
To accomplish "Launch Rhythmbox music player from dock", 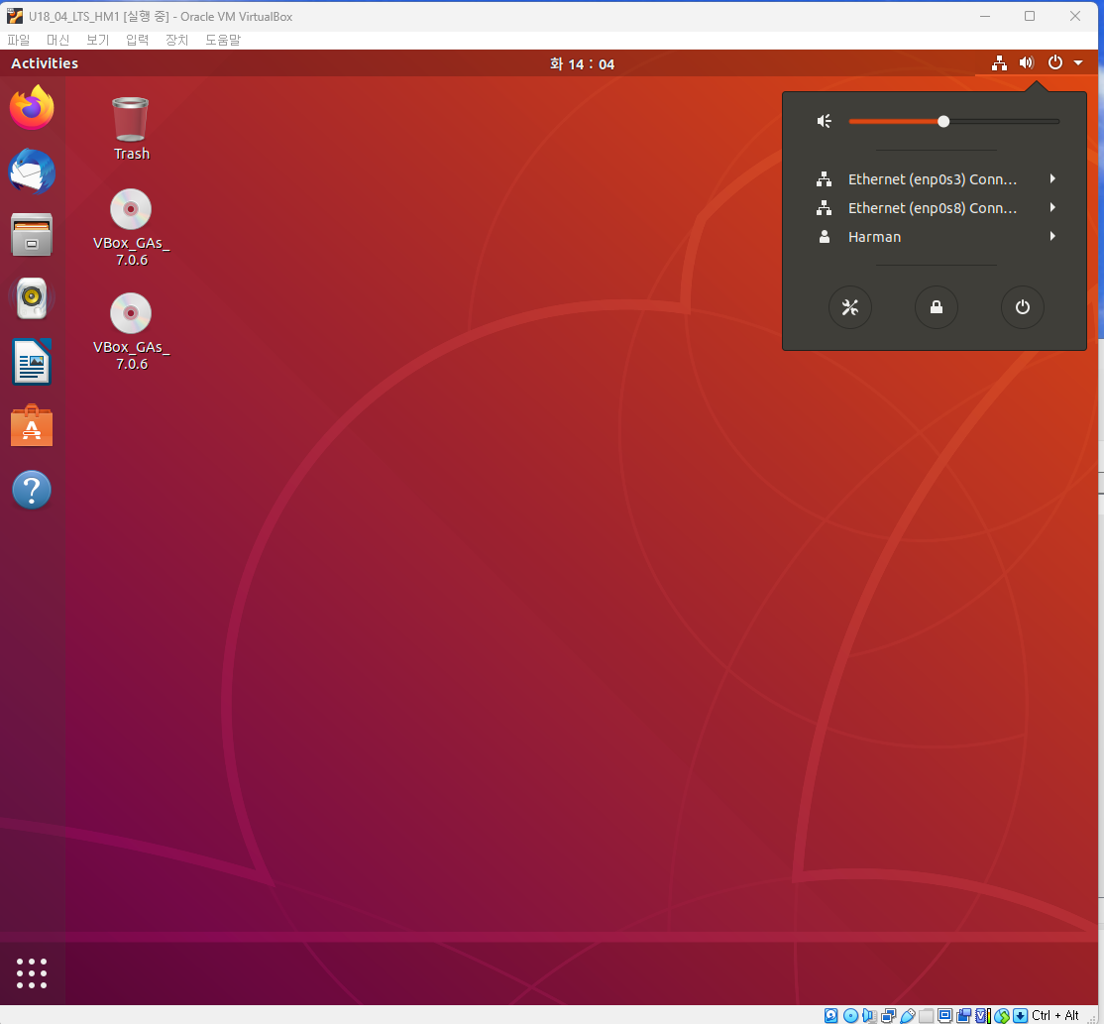I will [32, 298].
